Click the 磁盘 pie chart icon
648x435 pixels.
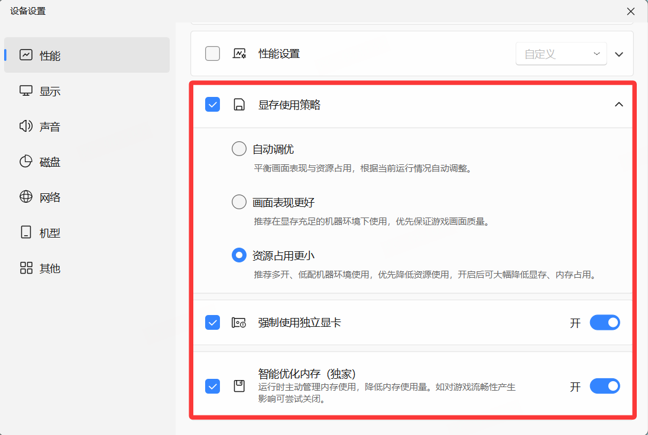click(26, 162)
